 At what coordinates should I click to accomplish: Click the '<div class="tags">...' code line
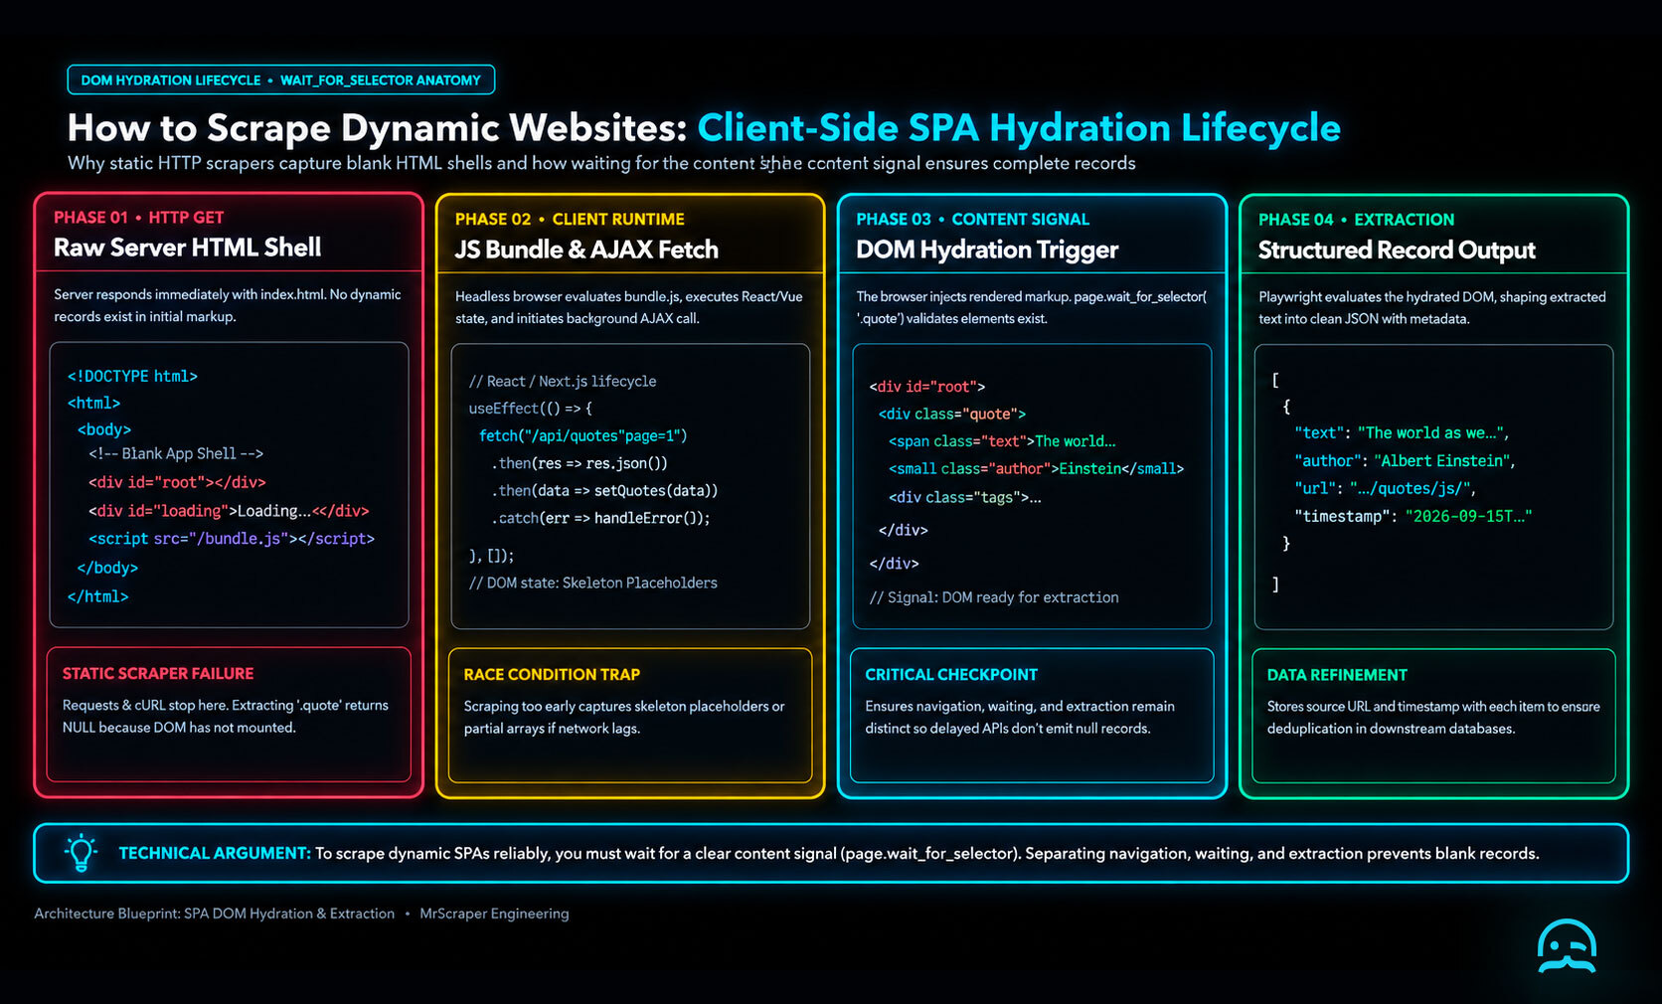pyautogui.click(x=964, y=497)
